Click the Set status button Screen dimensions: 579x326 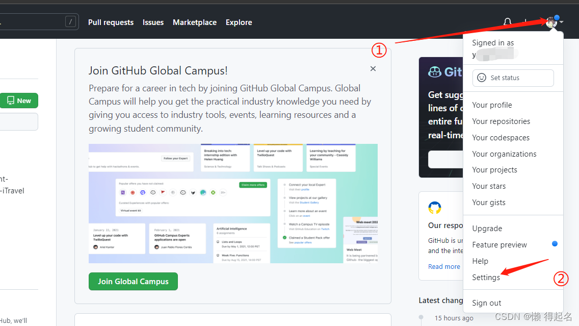point(513,78)
